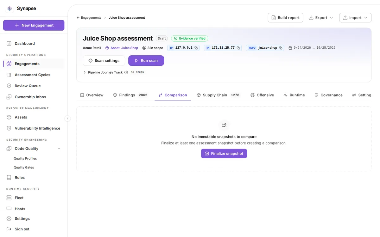This screenshot has height=237, width=380.
Task: Click the 9/24/2026 start date
Action: point(302,48)
